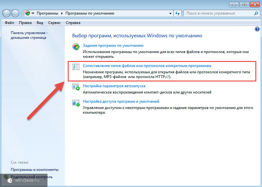
Task: Open Родительский контроль link
Action: point(32,177)
